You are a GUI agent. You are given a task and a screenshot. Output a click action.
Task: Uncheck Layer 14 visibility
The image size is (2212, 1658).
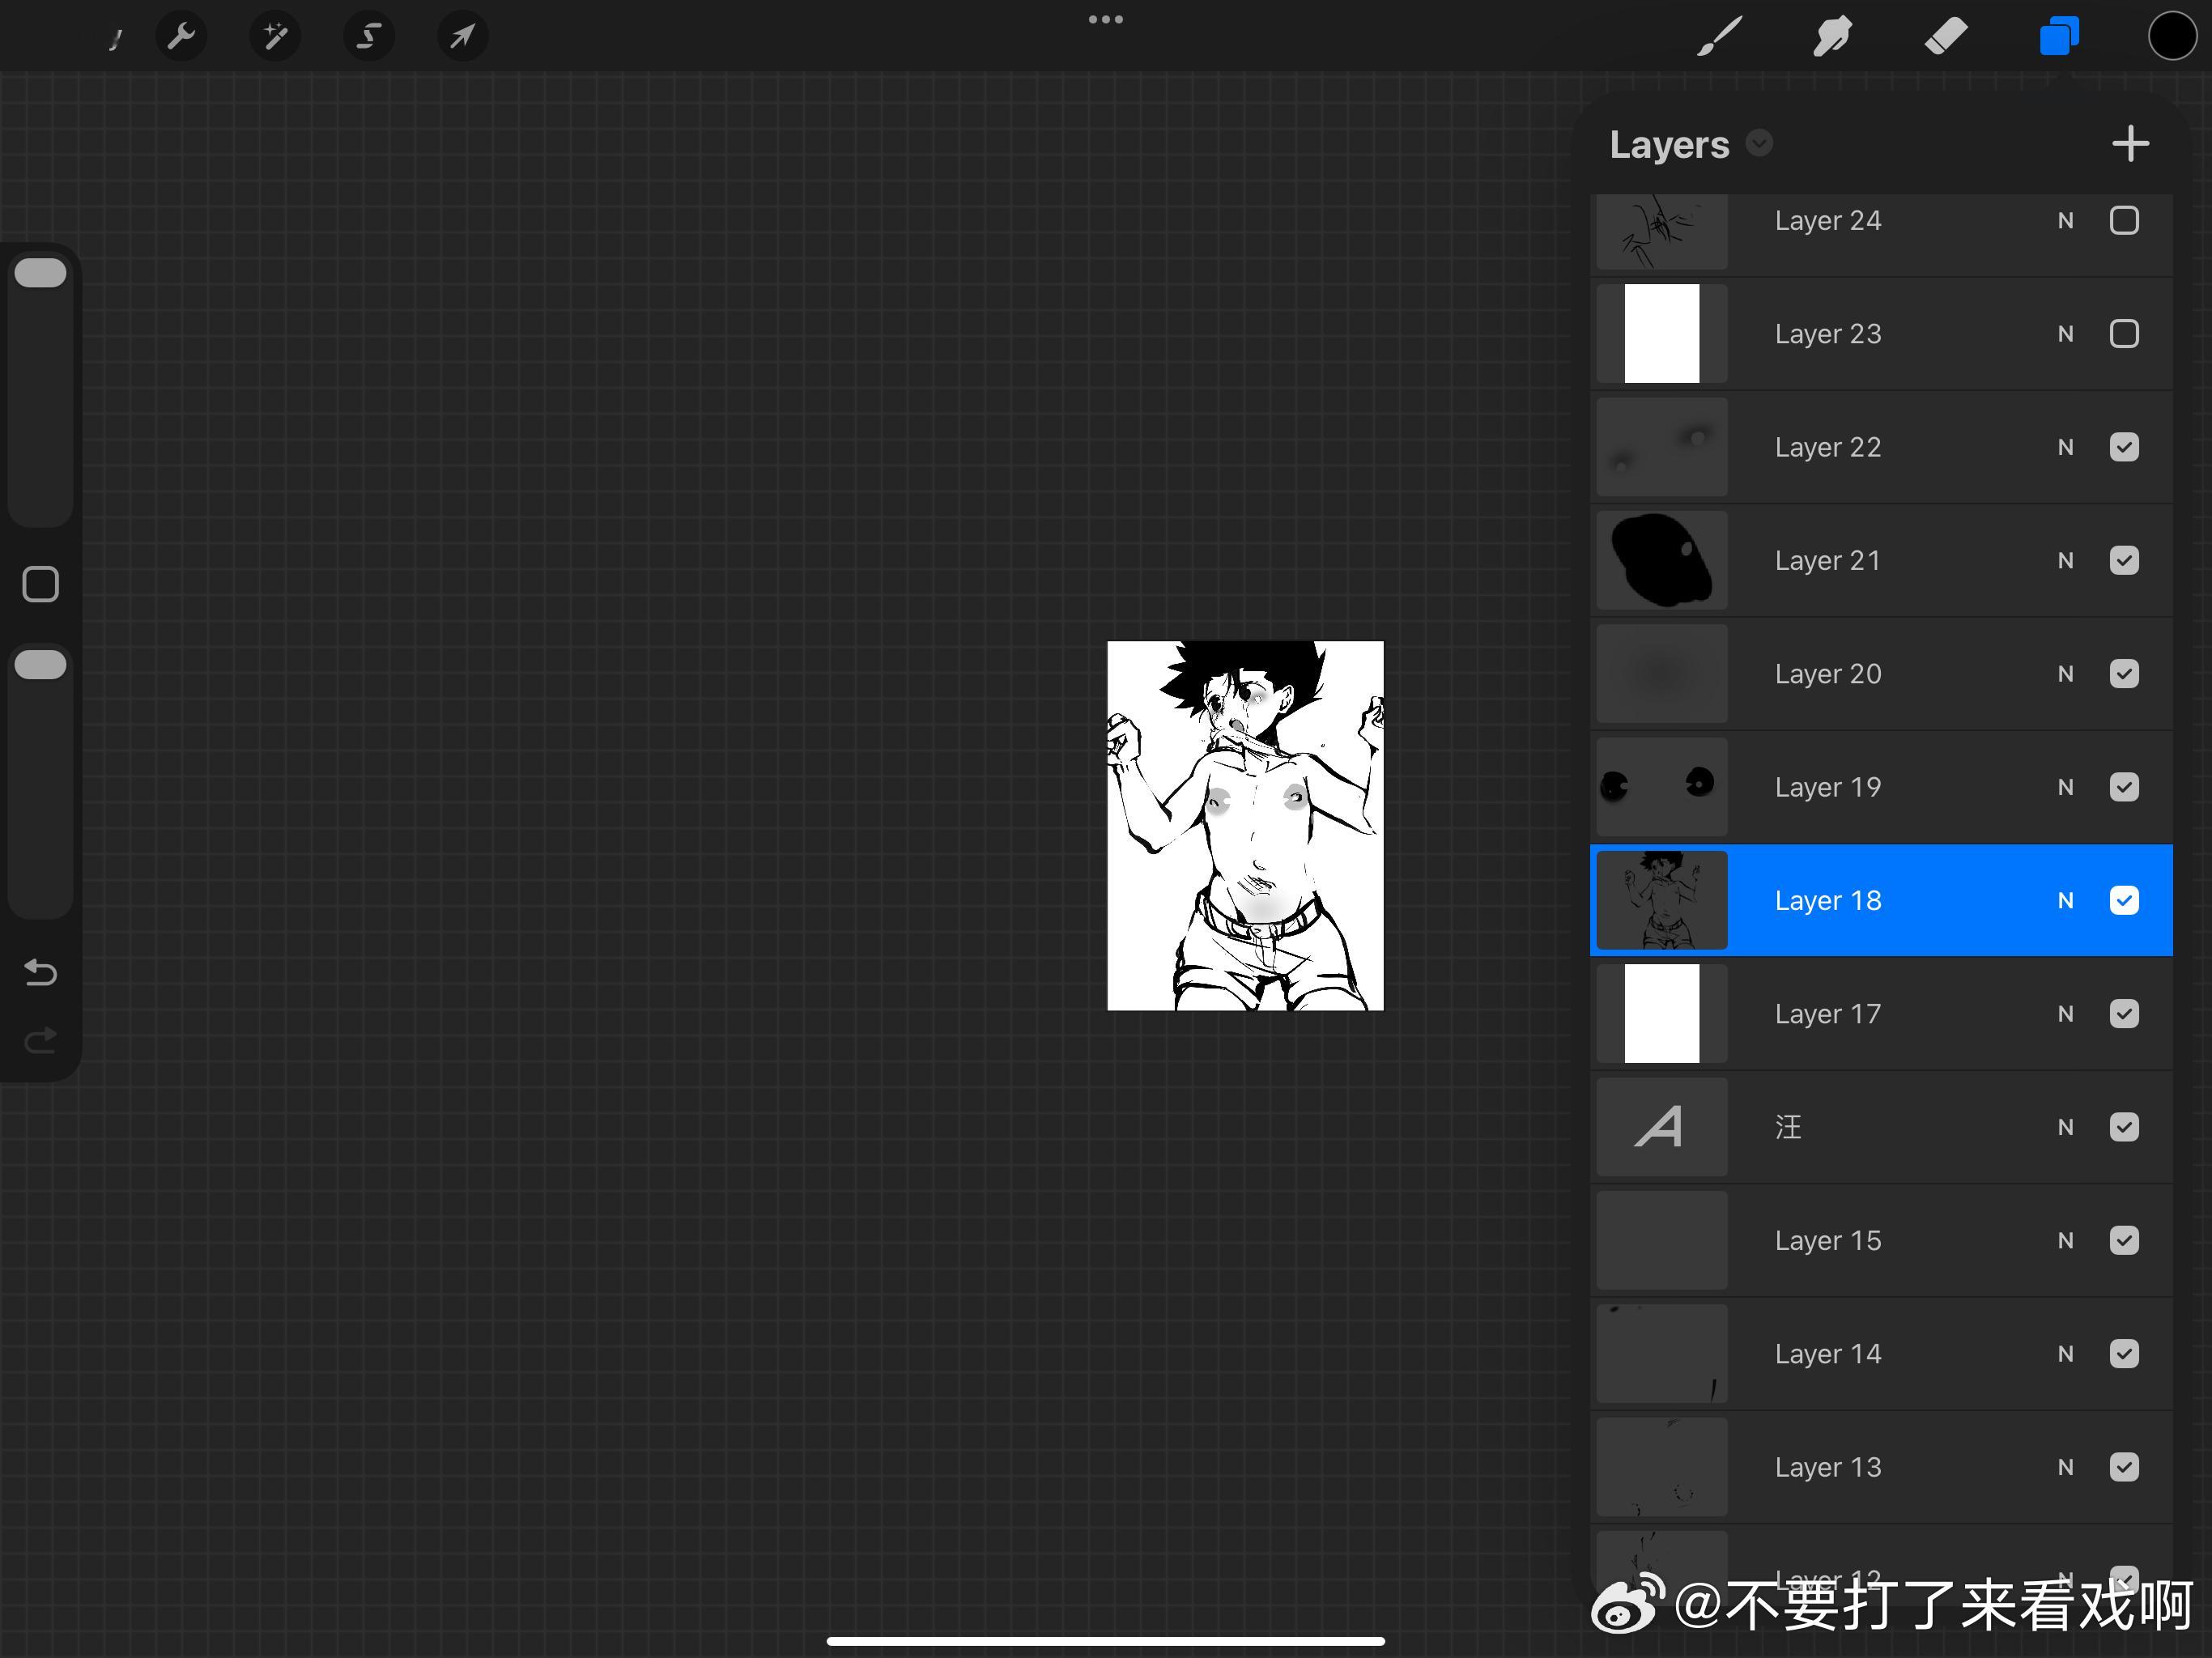tap(2124, 1353)
